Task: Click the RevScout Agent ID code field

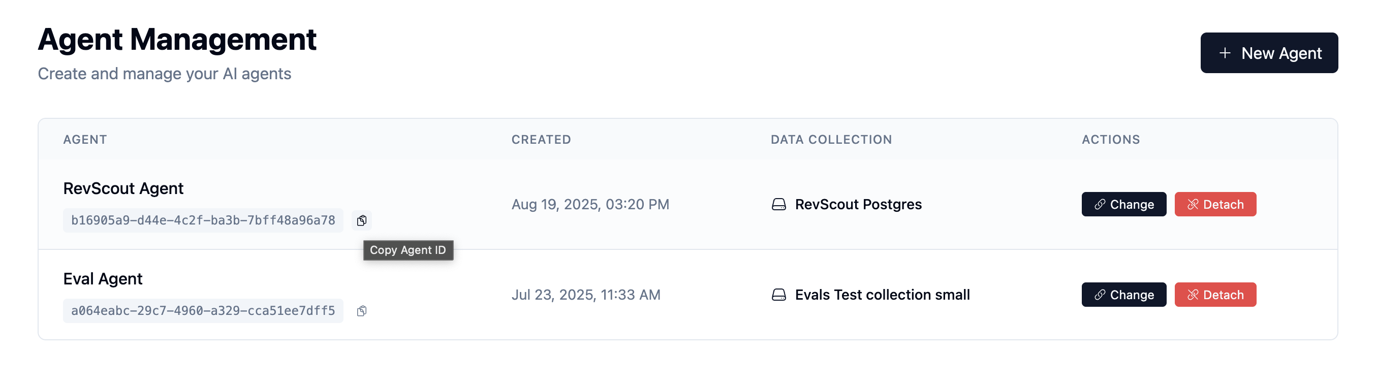Action: 203,220
